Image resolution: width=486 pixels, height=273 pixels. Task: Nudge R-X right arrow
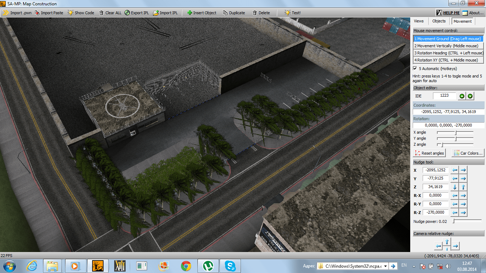click(463, 196)
